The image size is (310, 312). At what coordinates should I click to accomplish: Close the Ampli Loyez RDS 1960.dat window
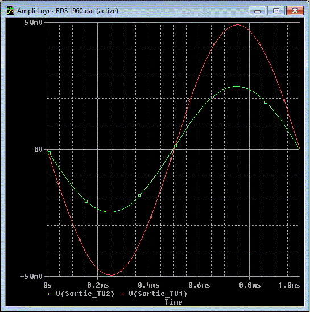295,11
